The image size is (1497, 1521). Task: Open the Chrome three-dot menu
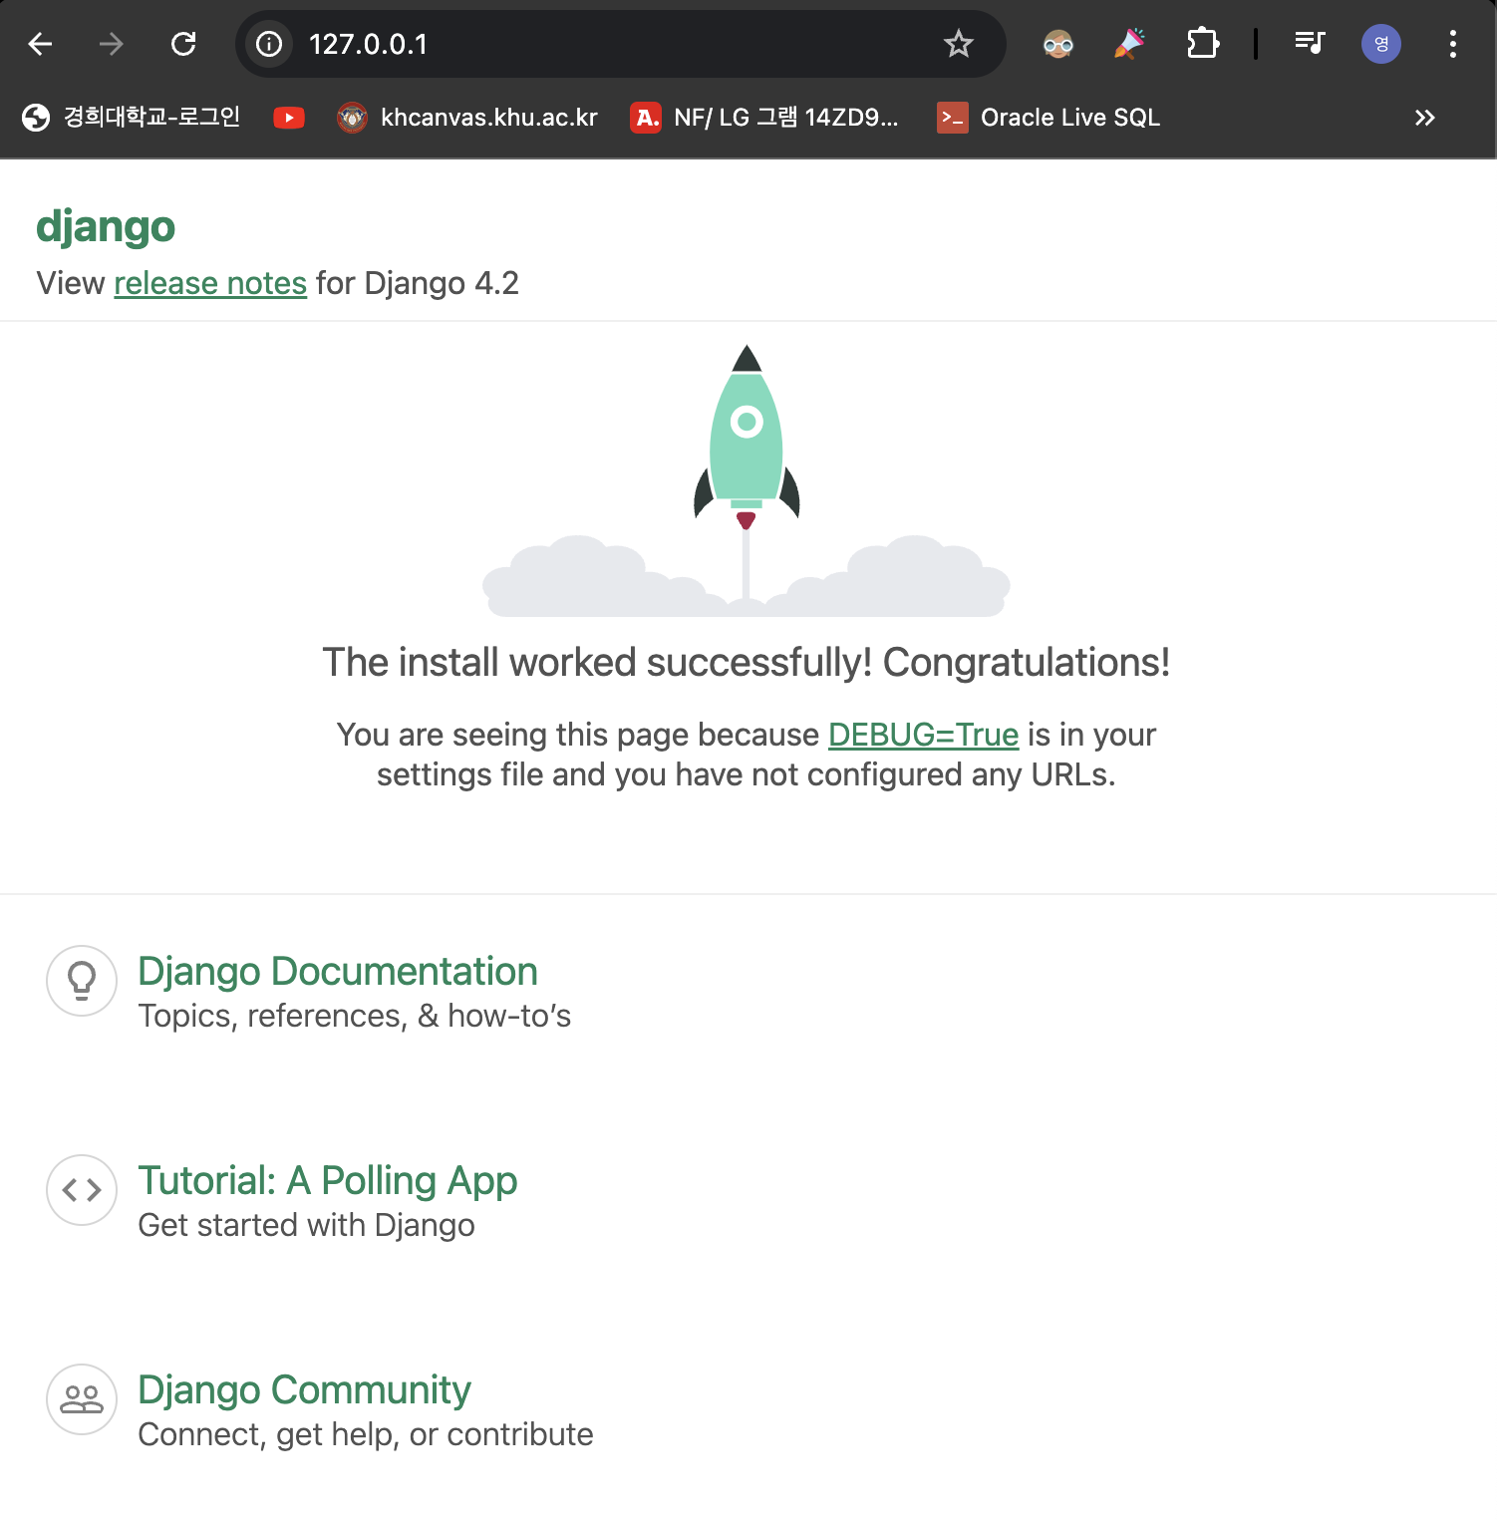click(x=1453, y=44)
